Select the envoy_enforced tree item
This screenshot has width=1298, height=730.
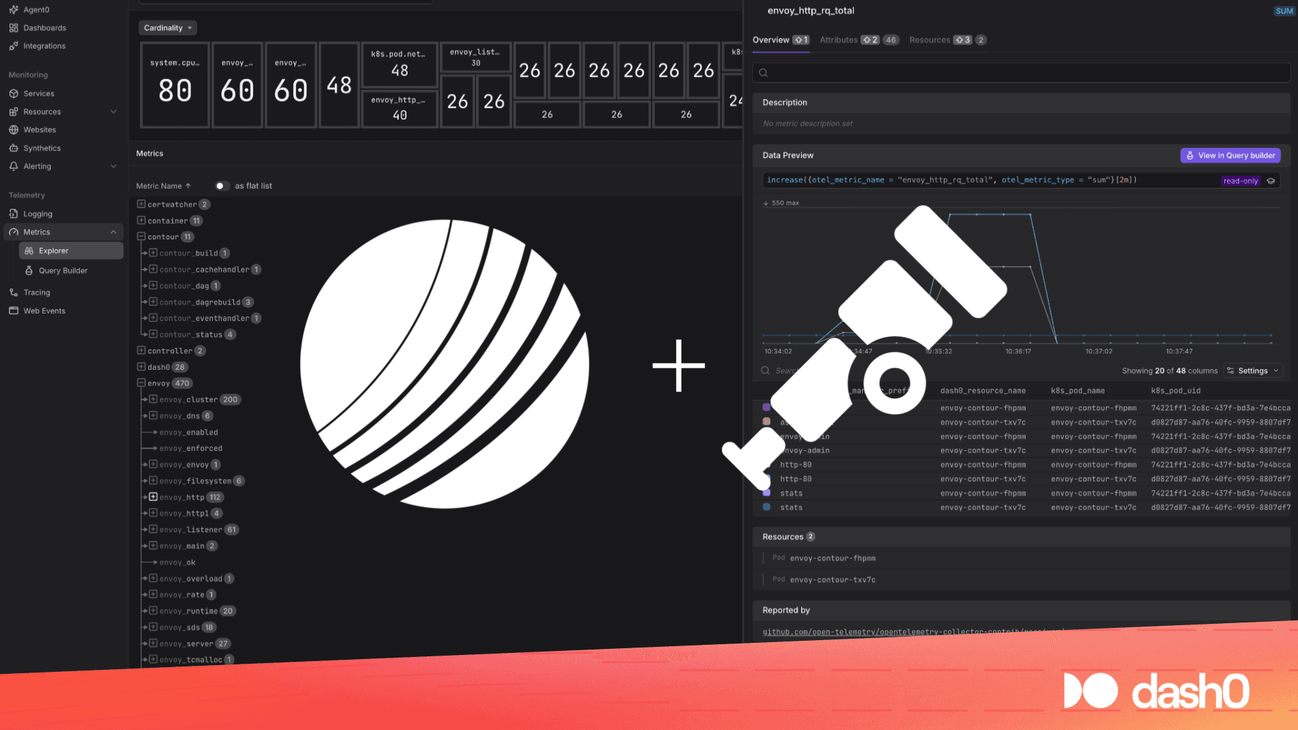[x=191, y=448]
